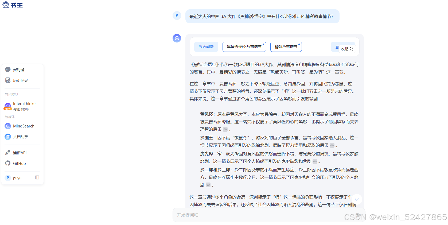Click the 文档助手 label
This screenshot has height=225, width=448.
21,137
